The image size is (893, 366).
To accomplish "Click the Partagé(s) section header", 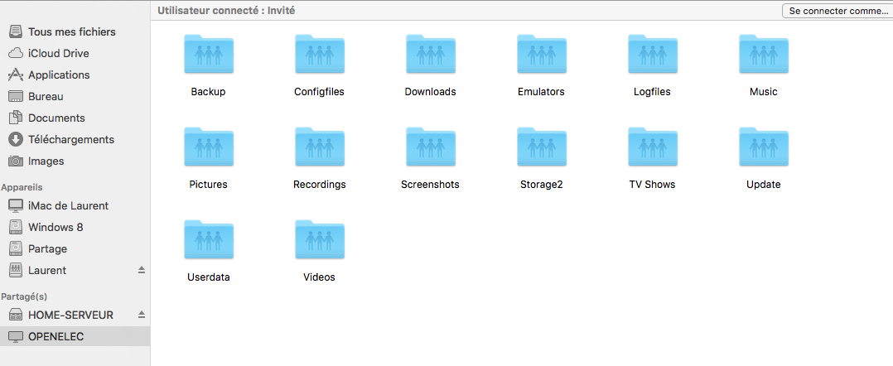I will tap(24, 296).
